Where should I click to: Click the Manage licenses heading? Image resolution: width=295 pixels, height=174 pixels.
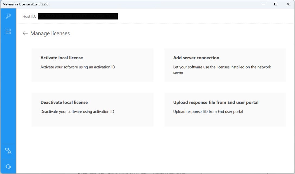pyautogui.click(x=50, y=33)
